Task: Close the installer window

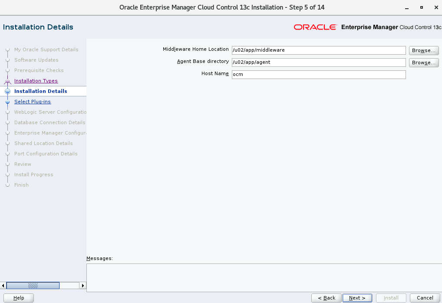Action: tap(436, 8)
